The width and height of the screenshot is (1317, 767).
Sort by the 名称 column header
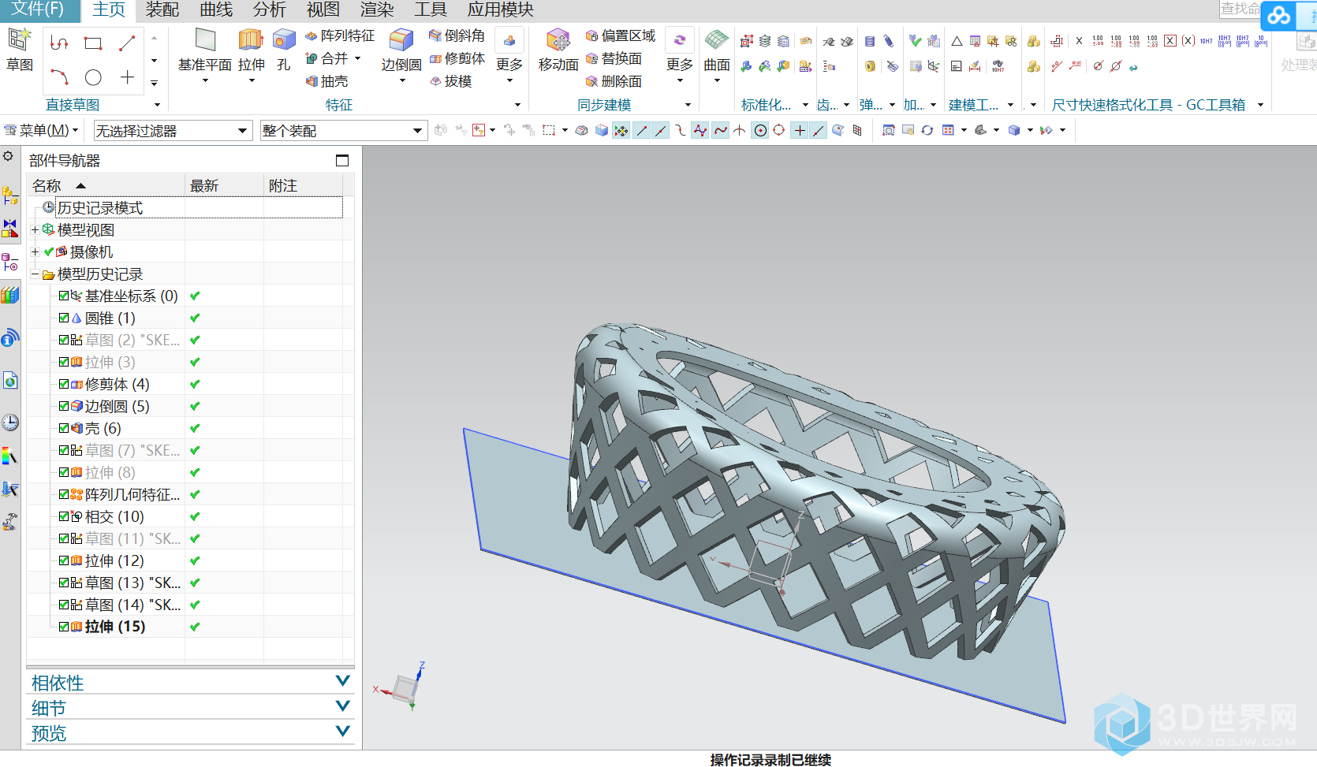pyautogui.click(x=106, y=185)
